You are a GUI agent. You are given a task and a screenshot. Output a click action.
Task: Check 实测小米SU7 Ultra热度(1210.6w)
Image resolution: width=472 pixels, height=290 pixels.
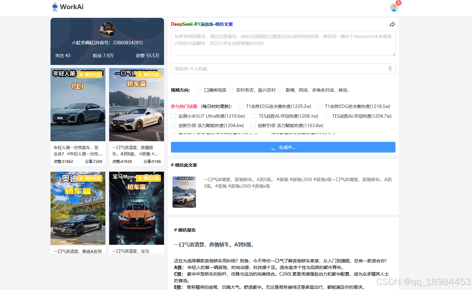[x=173, y=116]
